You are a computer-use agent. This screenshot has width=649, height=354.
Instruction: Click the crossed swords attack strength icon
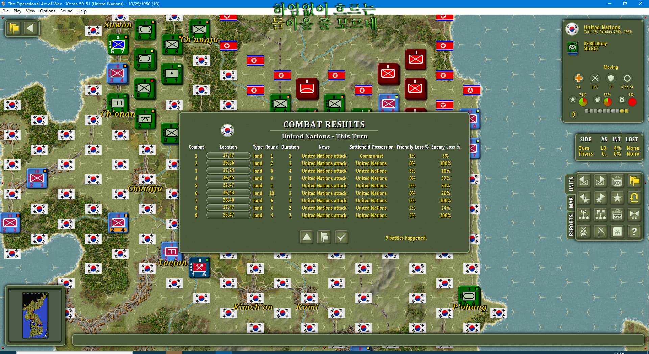coord(595,78)
